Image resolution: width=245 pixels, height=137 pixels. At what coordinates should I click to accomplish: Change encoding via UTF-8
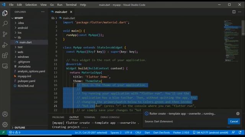(x=128, y=132)
